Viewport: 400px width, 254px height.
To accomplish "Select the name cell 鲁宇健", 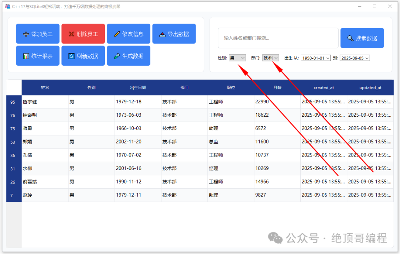I will click(45, 102).
